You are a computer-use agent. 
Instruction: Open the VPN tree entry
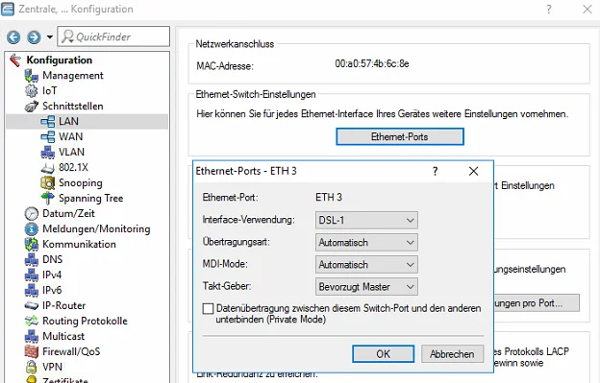(x=52, y=367)
